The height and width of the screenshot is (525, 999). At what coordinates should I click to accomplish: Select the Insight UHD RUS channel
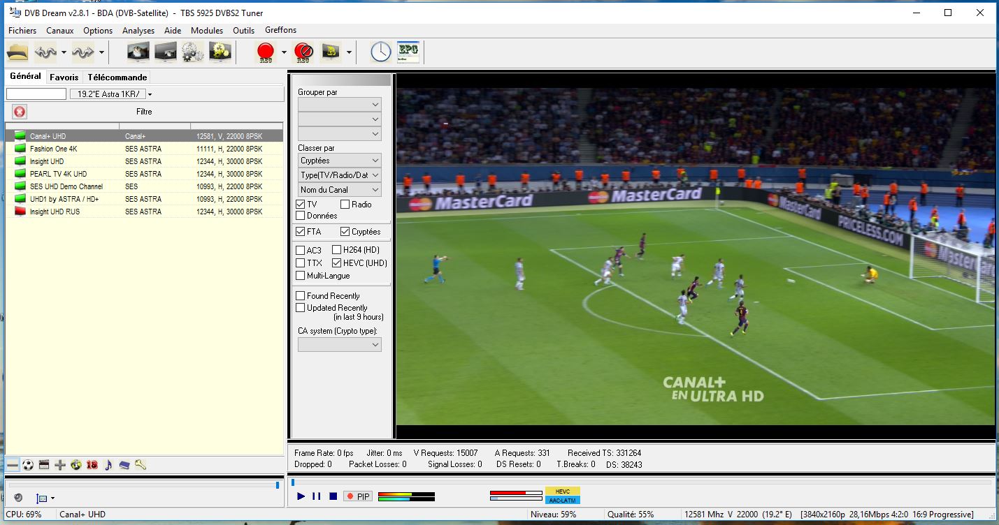[144, 212]
